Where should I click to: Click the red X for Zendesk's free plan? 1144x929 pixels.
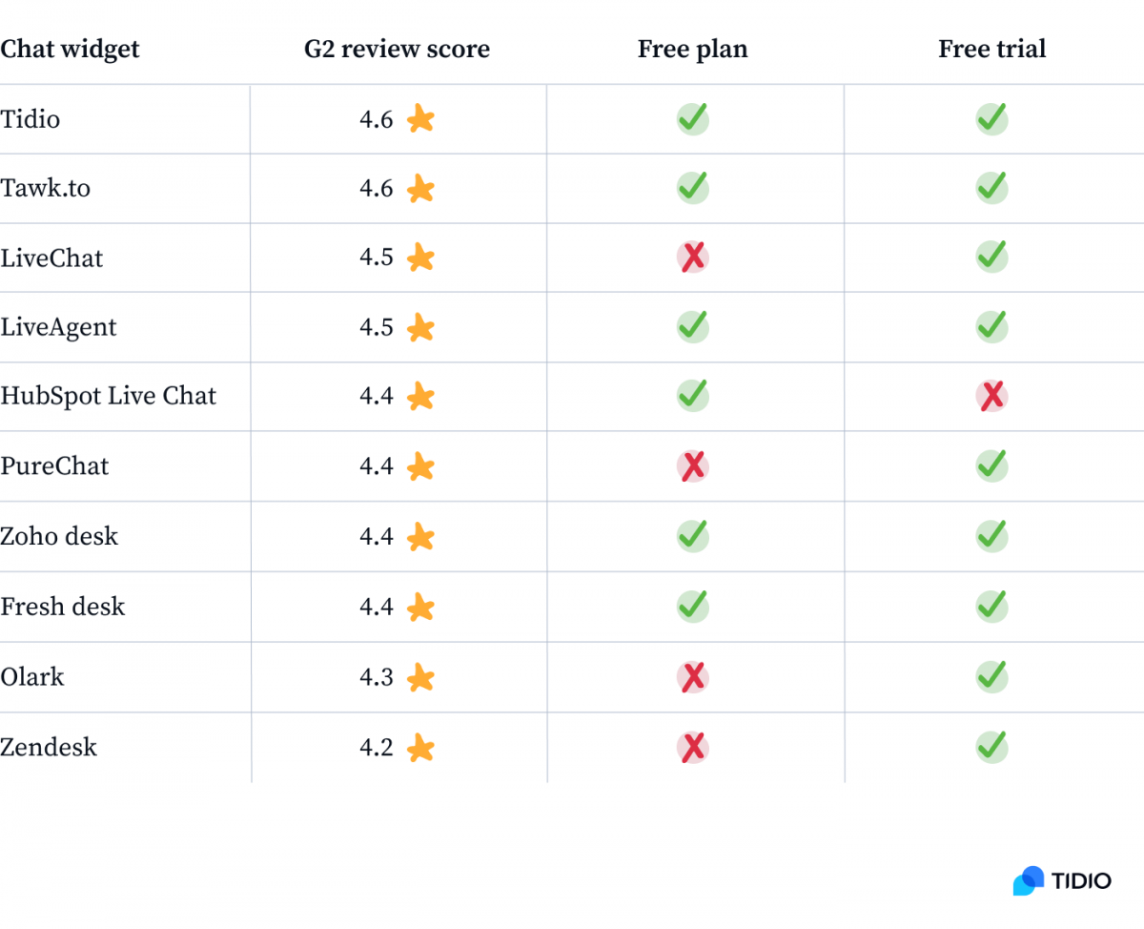[693, 746]
